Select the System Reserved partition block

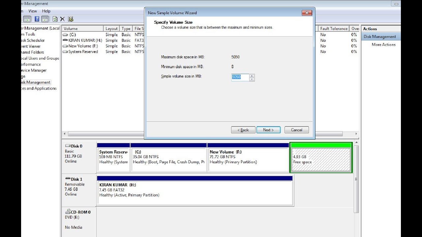pyautogui.click(x=113, y=157)
